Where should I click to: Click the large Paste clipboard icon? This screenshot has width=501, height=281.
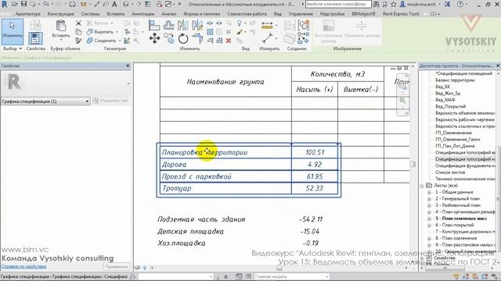tap(61, 26)
